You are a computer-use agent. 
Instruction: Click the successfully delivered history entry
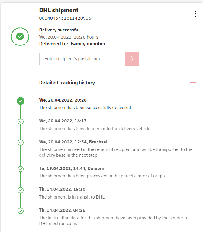tap(85, 107)
